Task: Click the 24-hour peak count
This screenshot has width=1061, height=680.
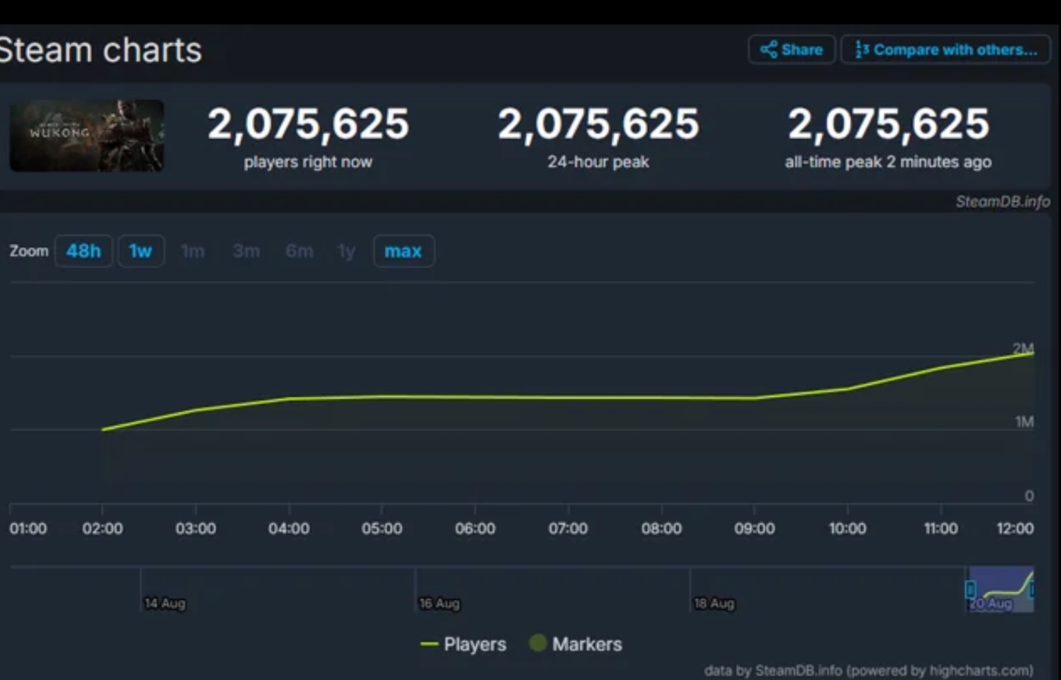Action: point(599,124)
